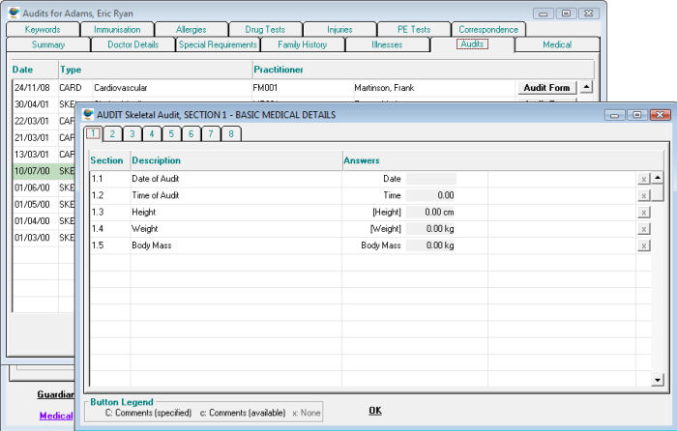This screenshot has height=431, width=677.
Task: Switch to section tab 8
Action: pyautogui.click(x=231, y=133)
